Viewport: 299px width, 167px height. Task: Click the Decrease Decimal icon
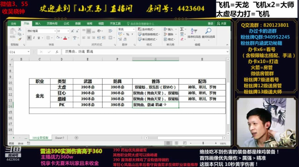[125, 39]
